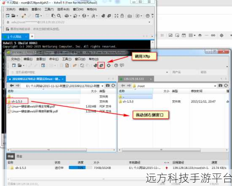
Task: Click the Xshell launch icon in Xftp toolbar
Action: (x=95, y=65)
